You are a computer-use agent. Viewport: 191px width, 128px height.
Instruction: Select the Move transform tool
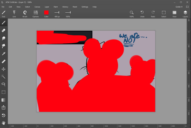[4, 69]
